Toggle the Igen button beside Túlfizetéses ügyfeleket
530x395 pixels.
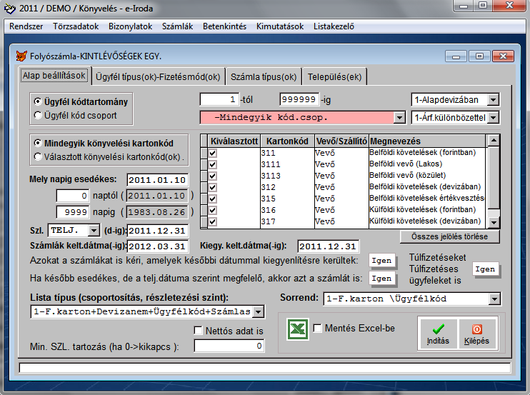click(x=484, y=269)
